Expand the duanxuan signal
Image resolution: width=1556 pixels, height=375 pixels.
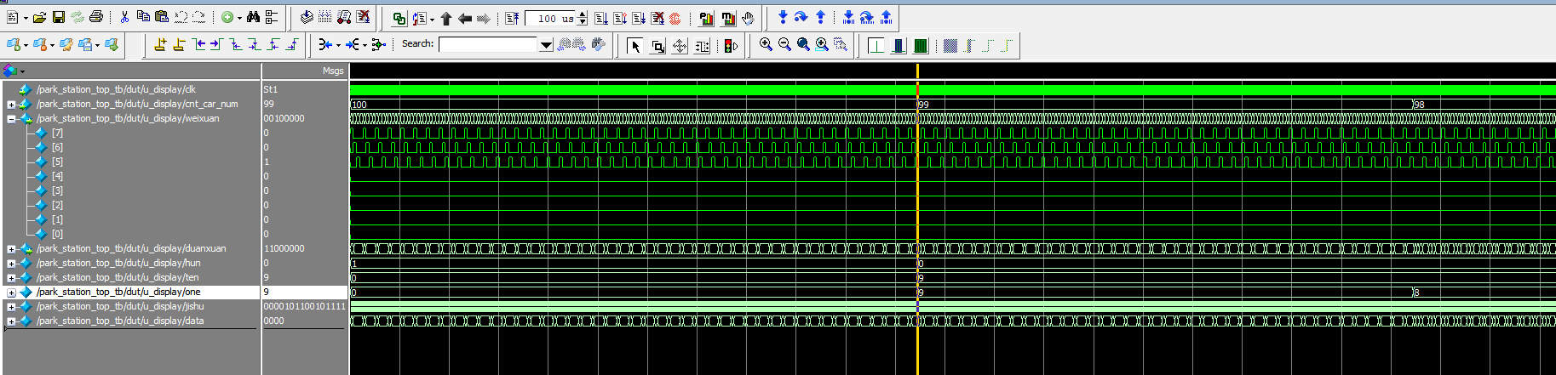click(x=11, y=249)
